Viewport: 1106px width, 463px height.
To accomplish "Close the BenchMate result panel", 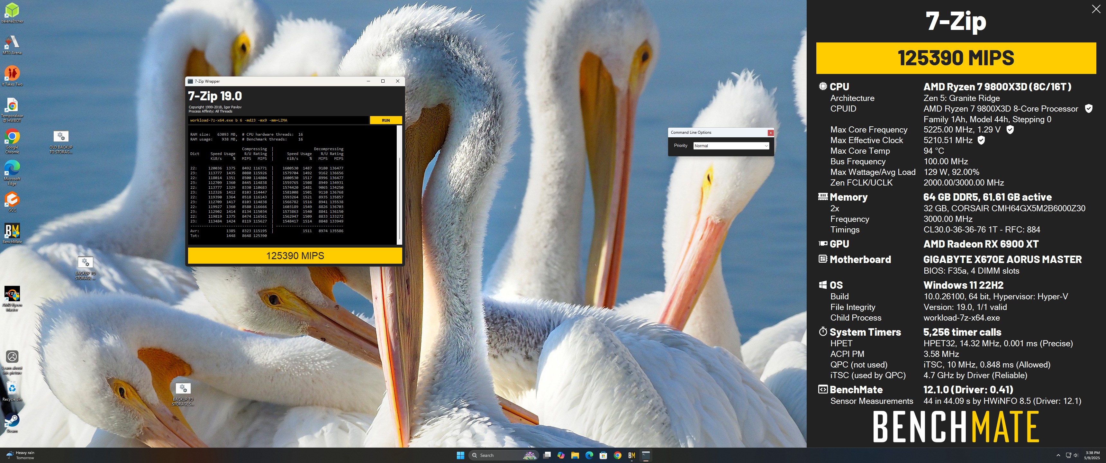I will point(1096,9).
